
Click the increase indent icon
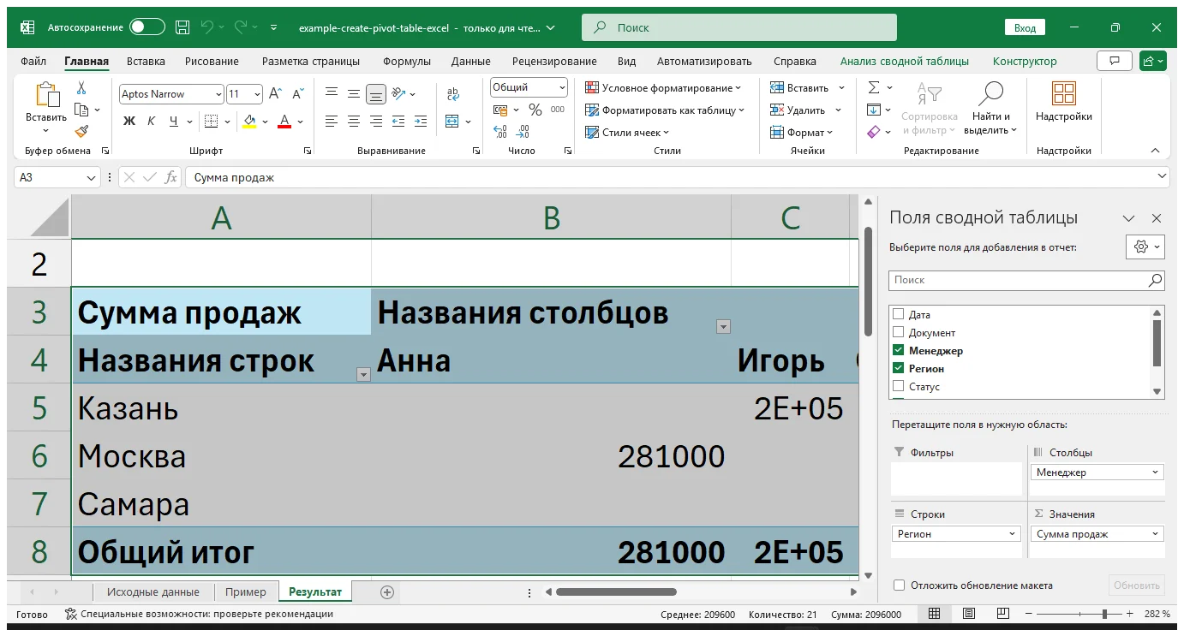click(x=420, y=122)
